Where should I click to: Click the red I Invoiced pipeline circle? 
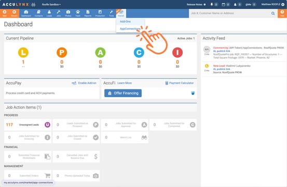177,53
